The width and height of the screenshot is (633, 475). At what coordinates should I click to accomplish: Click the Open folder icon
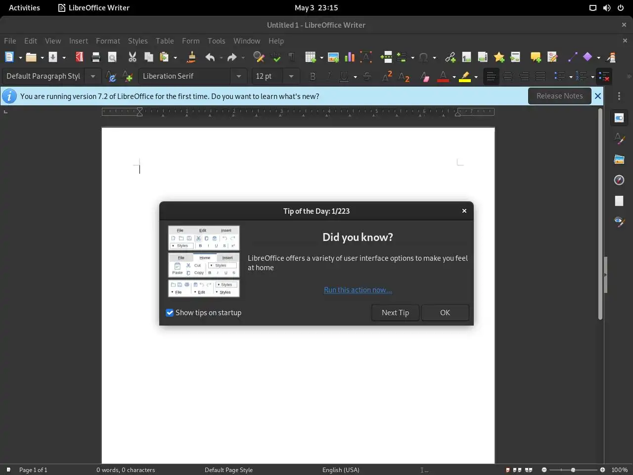point(31,57)
